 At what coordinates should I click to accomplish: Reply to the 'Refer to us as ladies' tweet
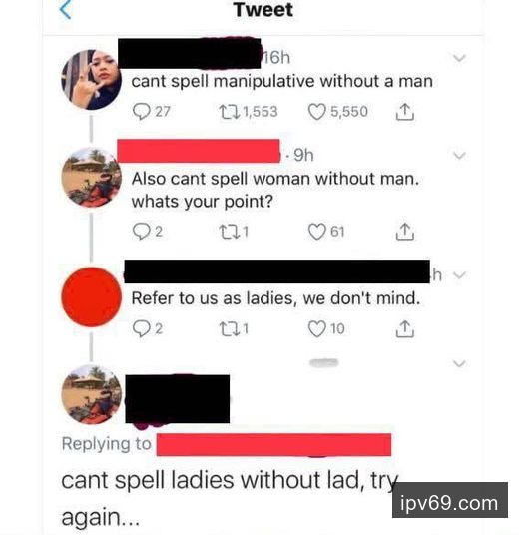pos(148,329)
